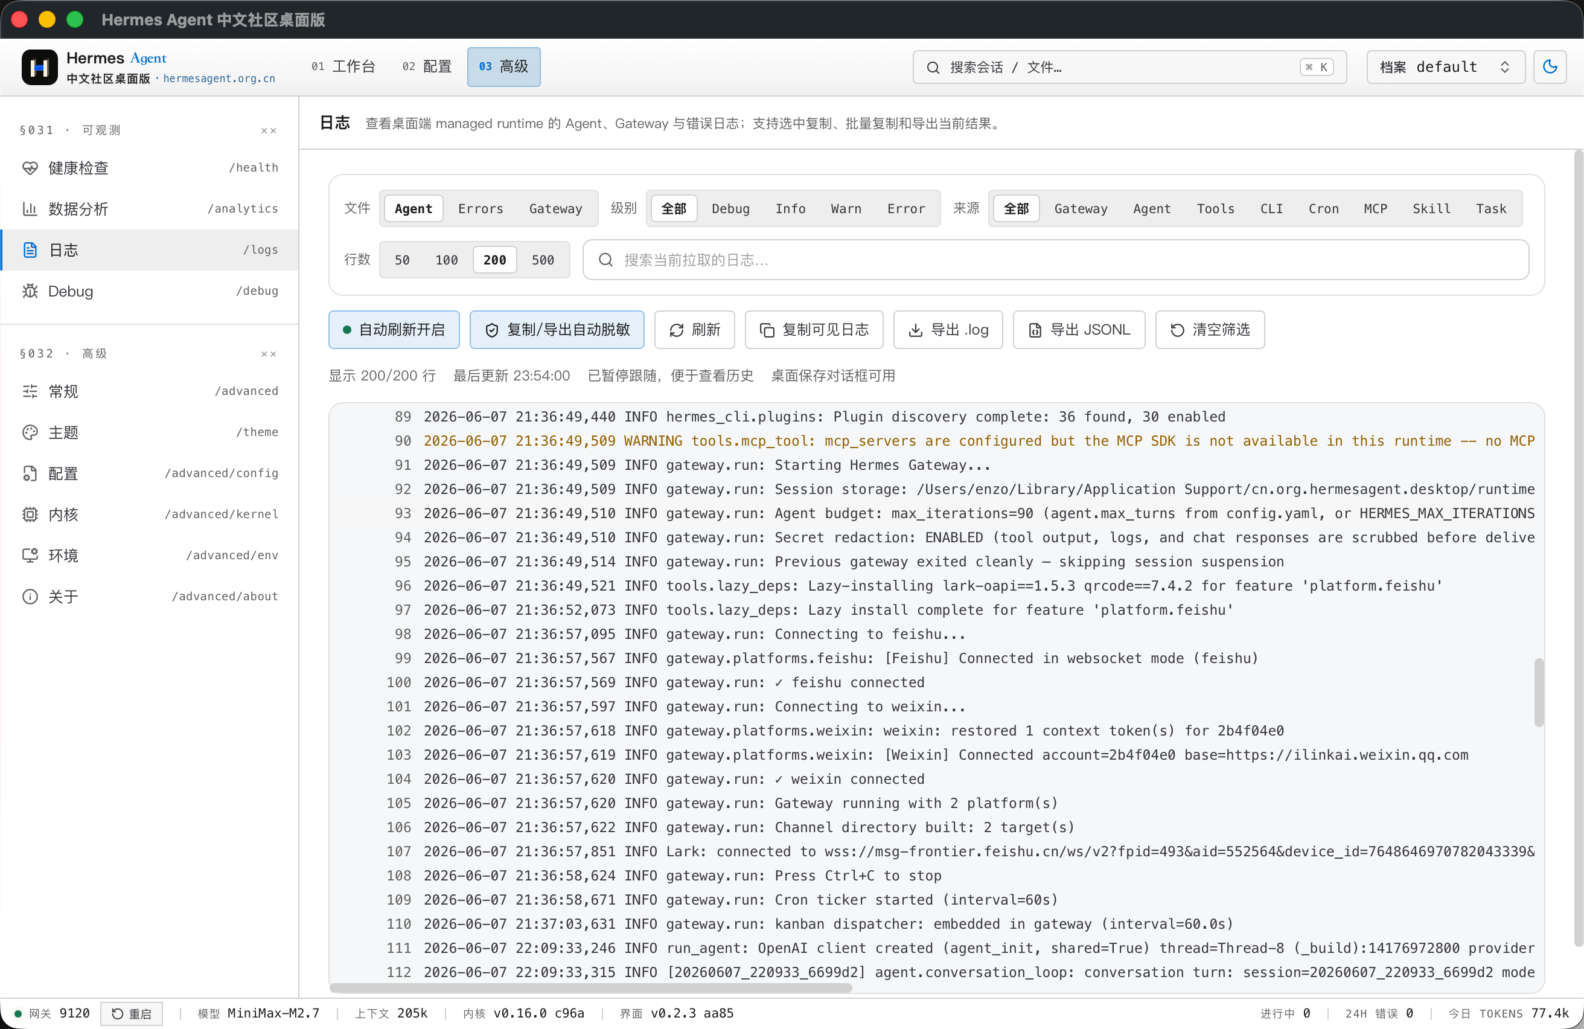Click the bar chart icon for 数据分析
Screen dimensions: 1584x1029
pyautogui.click(x=30, y=209)
